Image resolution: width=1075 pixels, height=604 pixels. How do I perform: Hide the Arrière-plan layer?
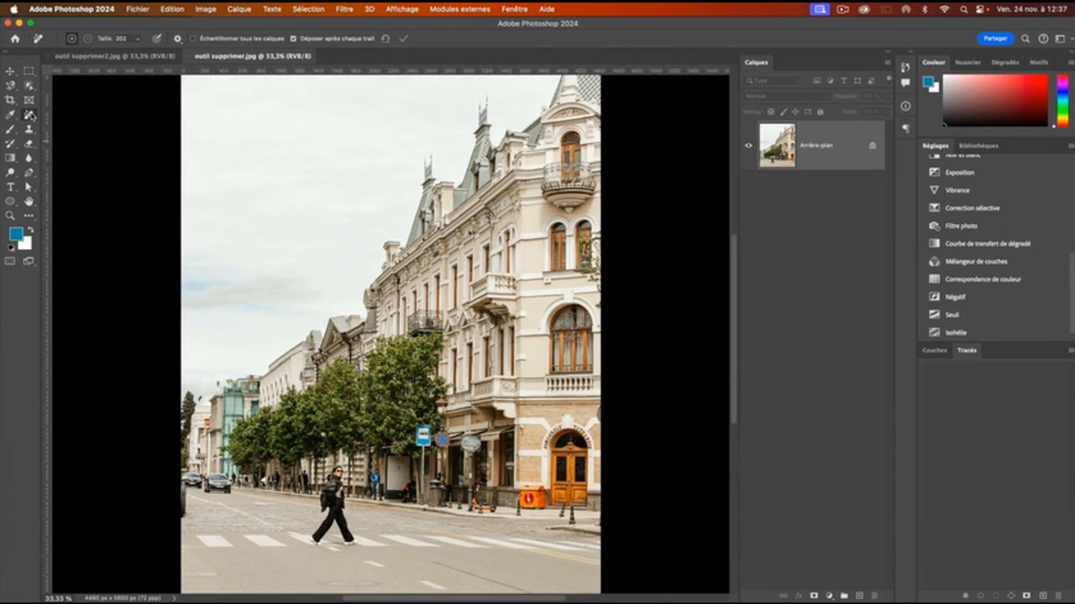click(748, 145)
